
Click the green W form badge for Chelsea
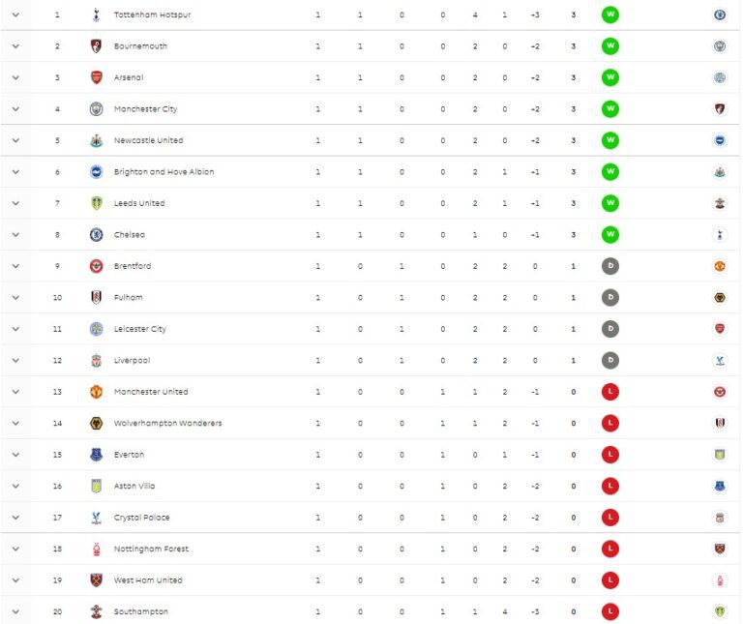(x=609, y=234)
